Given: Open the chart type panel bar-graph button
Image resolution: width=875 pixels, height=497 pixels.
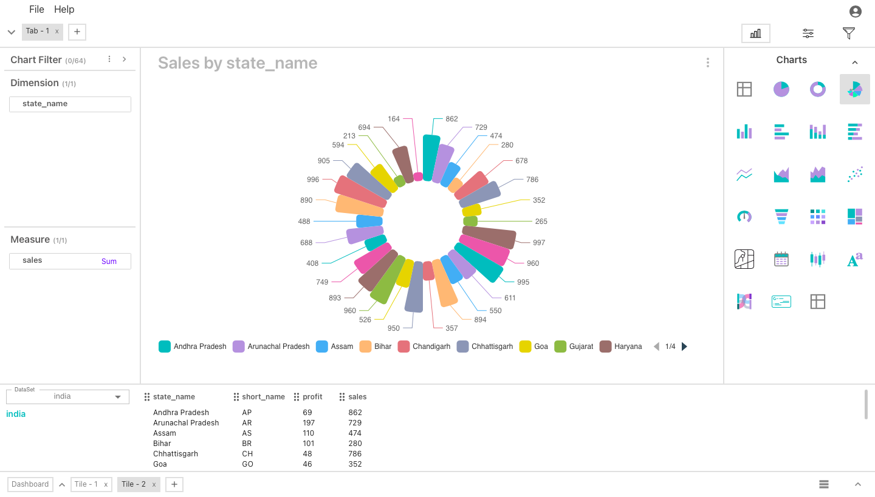Looking at the screenshot, I should coord(756,33).
